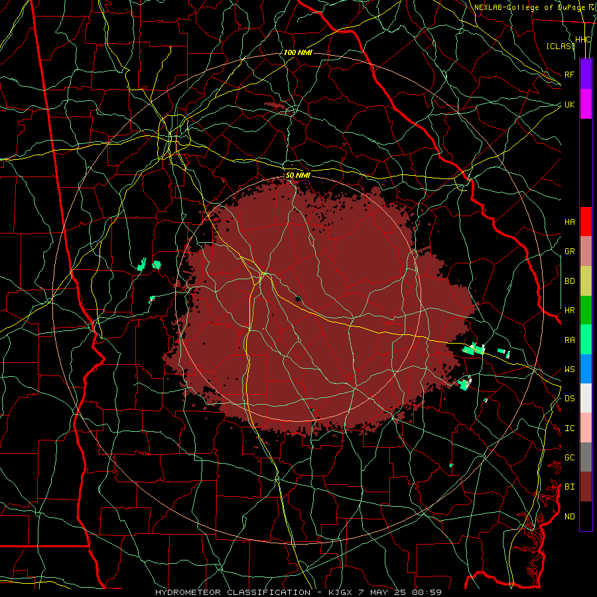Click the 'HYDROMETEOR CLASSIFICATION' caption text
The width and height of the screenshot is (597, 597).
233,592
